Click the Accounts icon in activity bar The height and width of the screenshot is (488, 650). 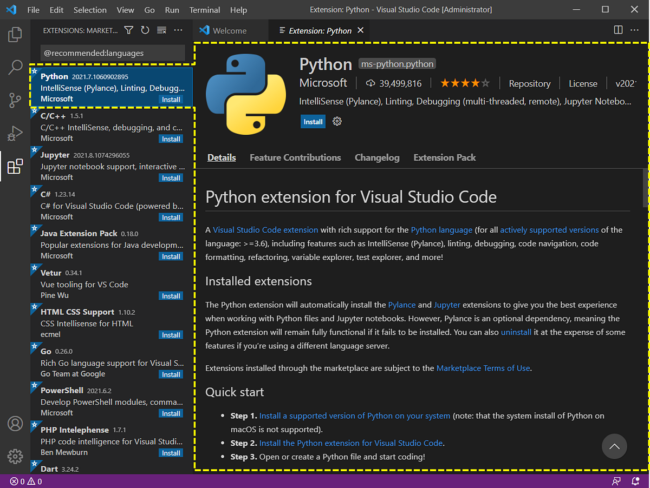click(15, 423)
